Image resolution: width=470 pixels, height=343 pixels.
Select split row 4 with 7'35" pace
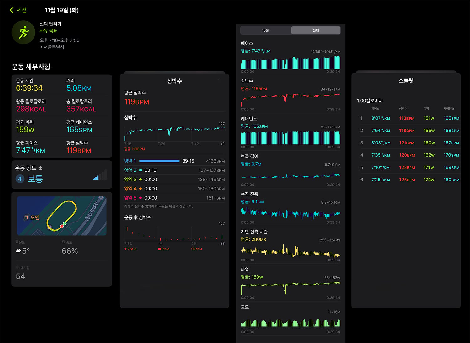coord(408,155)
